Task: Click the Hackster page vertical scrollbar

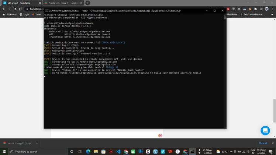Action: click(x=275, y=110)
